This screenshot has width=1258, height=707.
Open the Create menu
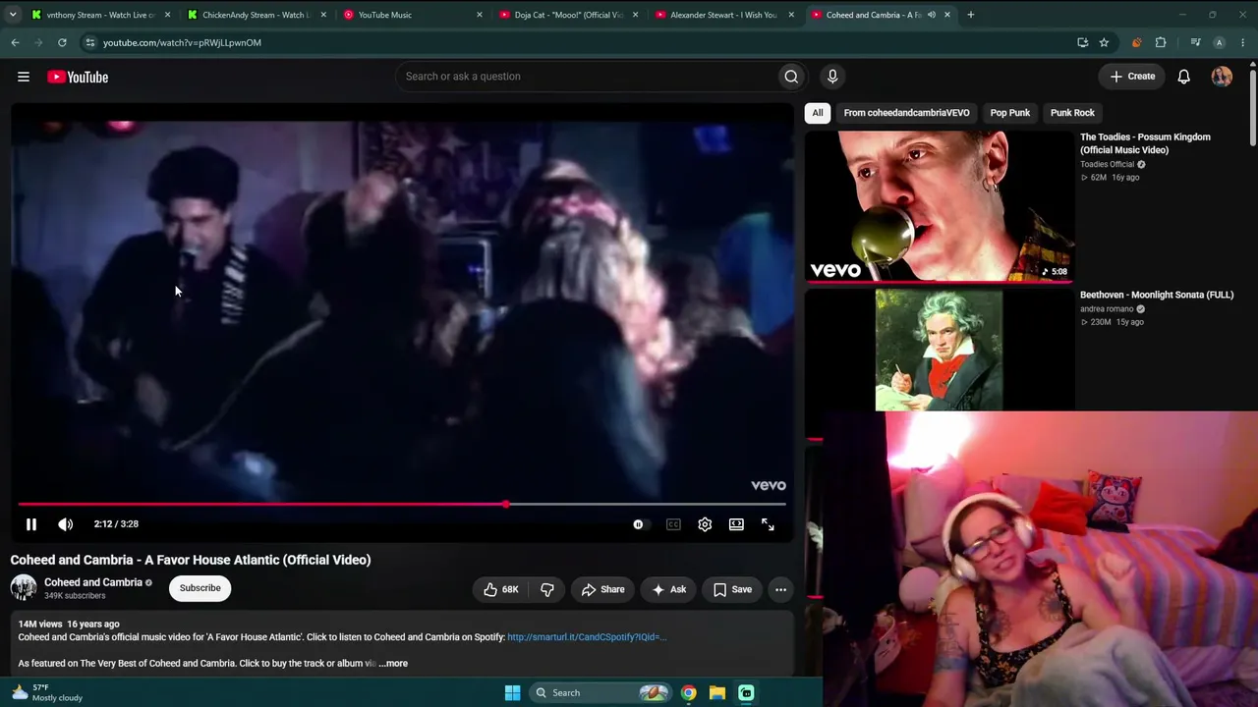tap(1133, 77)
